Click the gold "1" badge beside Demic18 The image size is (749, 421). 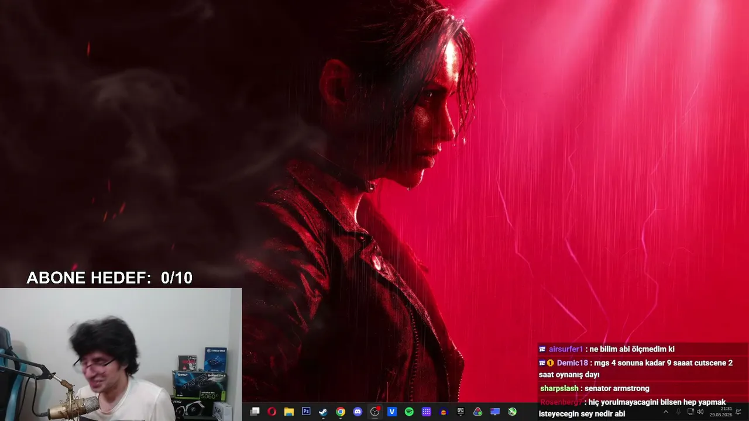[550, 363]
